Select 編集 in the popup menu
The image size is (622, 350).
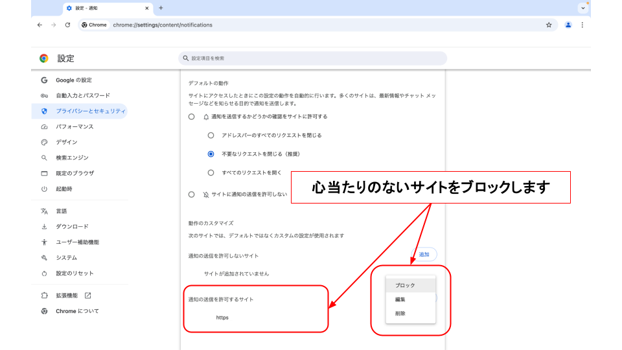coord(400,299)
